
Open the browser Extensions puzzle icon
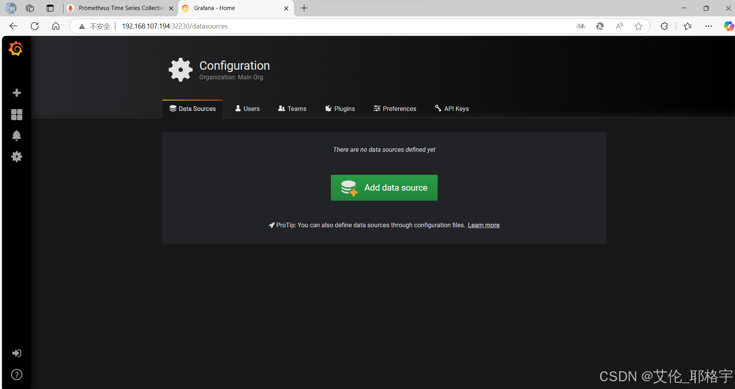pos(664,26)
